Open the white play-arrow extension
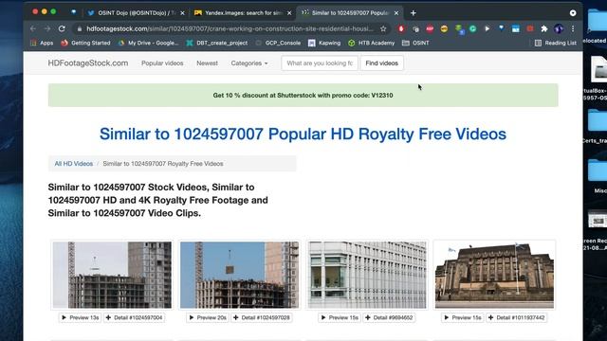This screenshot has height=341, width=607. (x=487, y=28)
